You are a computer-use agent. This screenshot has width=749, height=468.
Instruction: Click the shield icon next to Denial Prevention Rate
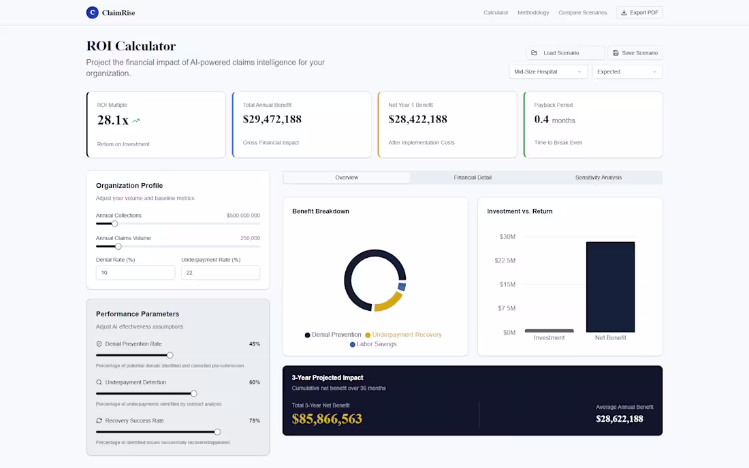pos(99,344)
